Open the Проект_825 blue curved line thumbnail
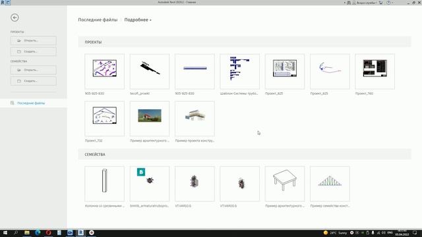 click(x=330, y=72)
